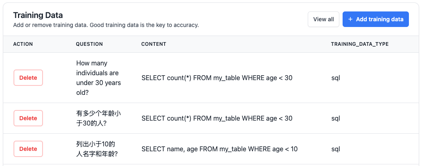Open the View all button

coord(323,19)
